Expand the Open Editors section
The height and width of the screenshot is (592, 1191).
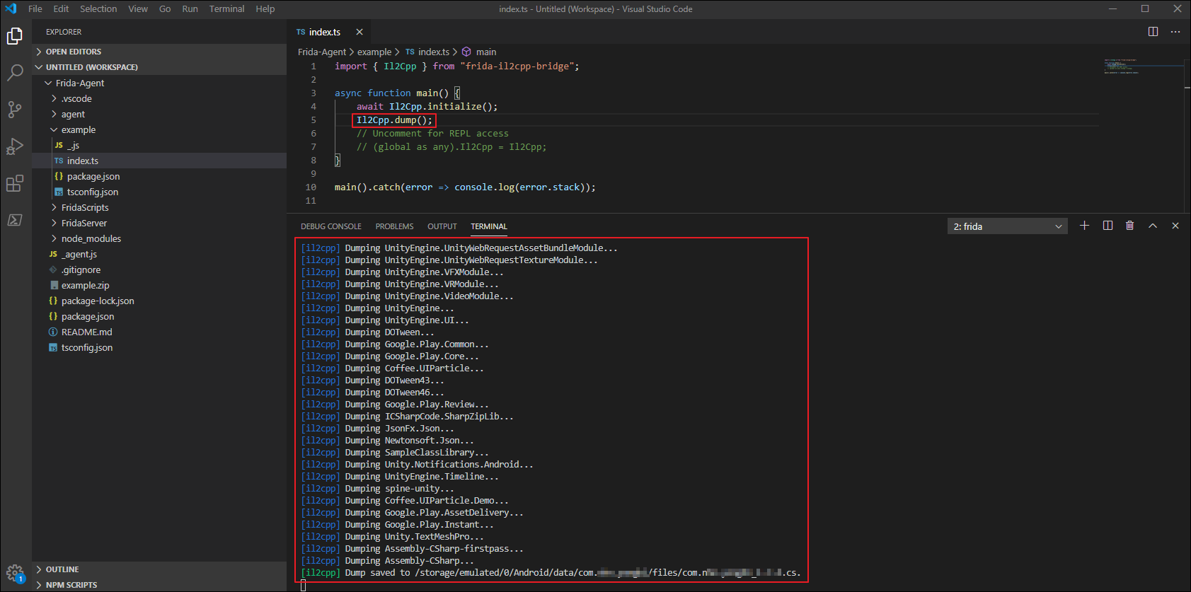pyautogui.click(x=159, y=52)
